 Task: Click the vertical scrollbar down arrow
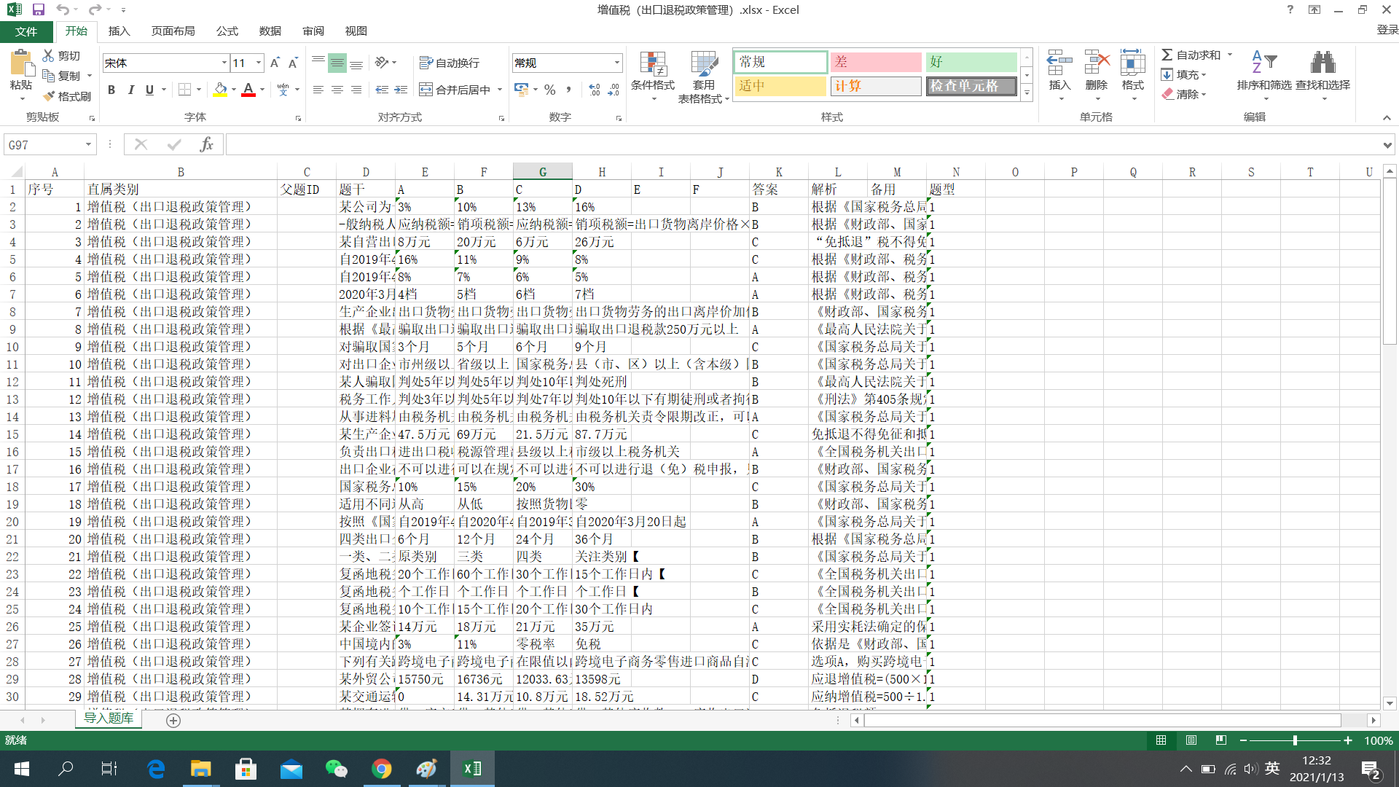pyautogui.click(x=1390, y=703)
